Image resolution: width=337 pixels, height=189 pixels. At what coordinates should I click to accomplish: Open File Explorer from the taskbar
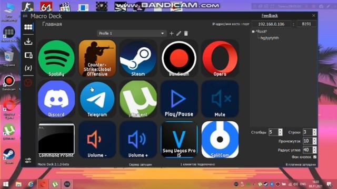pos(18,184)
